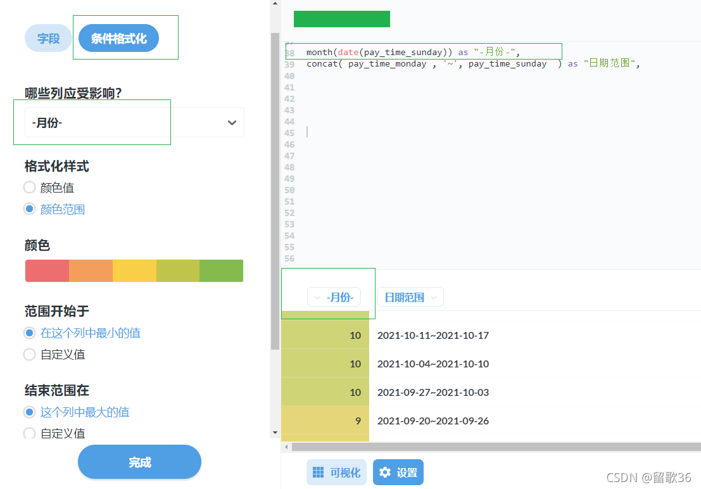This screenshot has width=701, height=489.
Task: Click the left arrow of horizontal scrollbar
Action: pos(286,447)
